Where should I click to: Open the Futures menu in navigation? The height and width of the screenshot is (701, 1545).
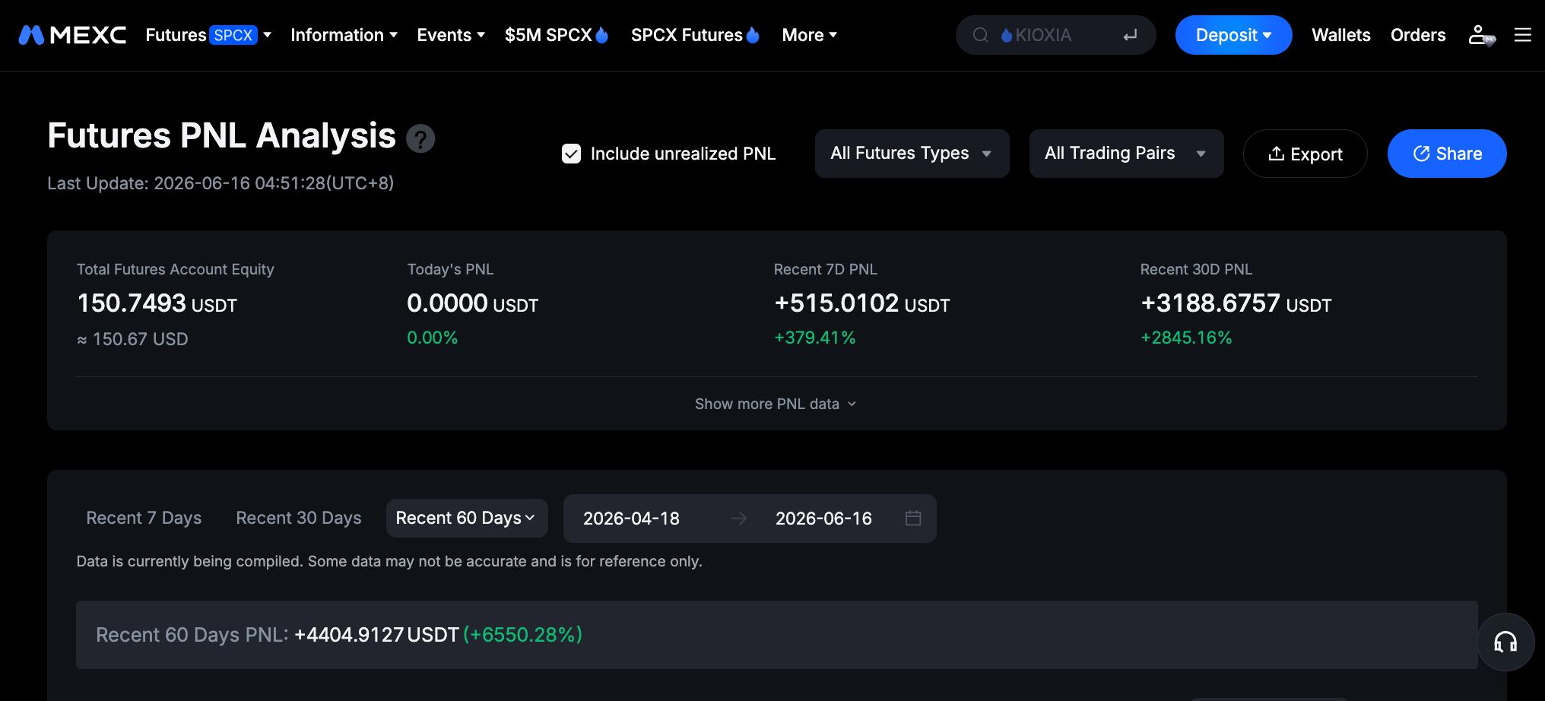[x=208, y=35]
